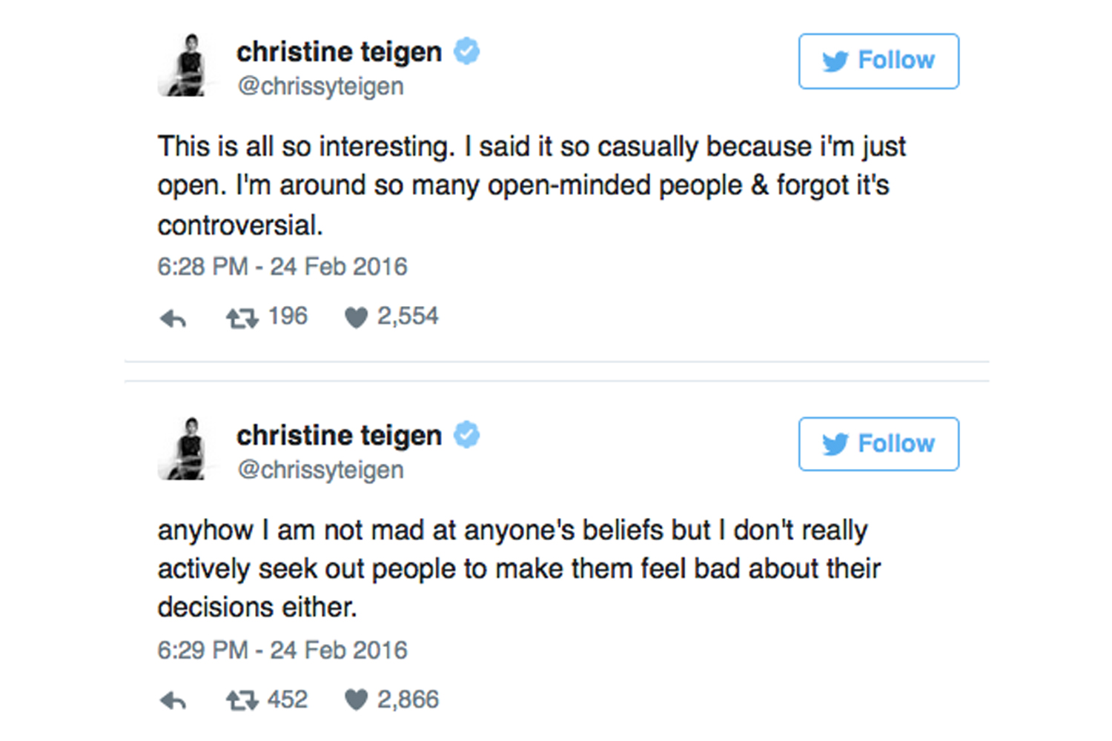Reply to the 6:29 PM tweet

coord(173,701)
